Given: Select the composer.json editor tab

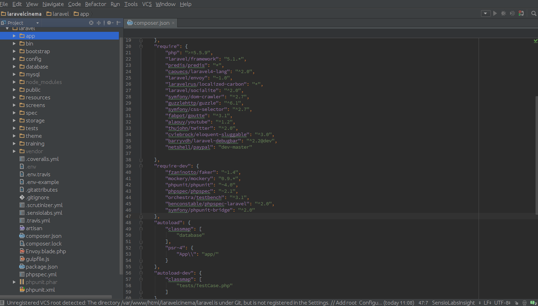Looking at the screenshot, I should [x=151, y=23].
